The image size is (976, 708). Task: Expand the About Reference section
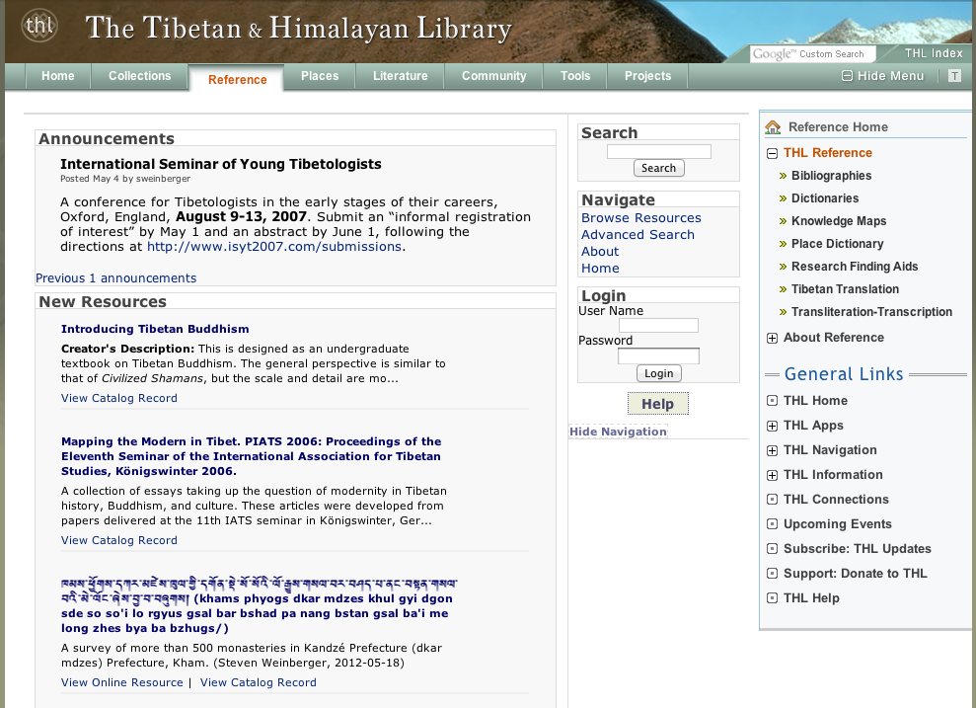(x=772, y=339)
